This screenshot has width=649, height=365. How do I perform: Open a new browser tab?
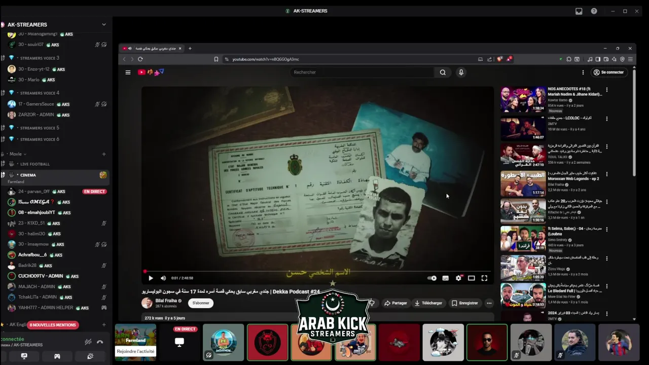tap(190, 49)
